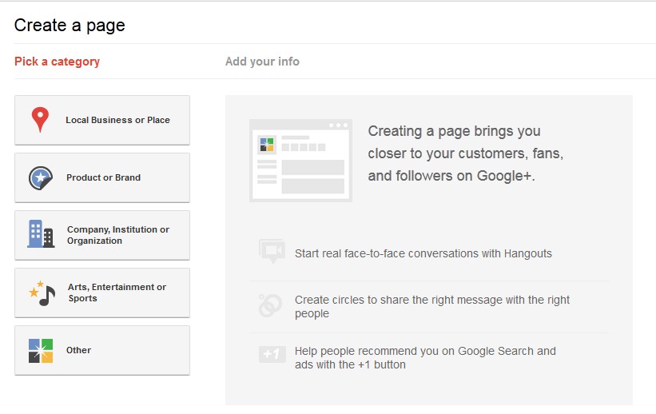The height and width of the screenshot is (414, 656).
Task: Go to the Add your info step
Action: [x=262, y=62]
